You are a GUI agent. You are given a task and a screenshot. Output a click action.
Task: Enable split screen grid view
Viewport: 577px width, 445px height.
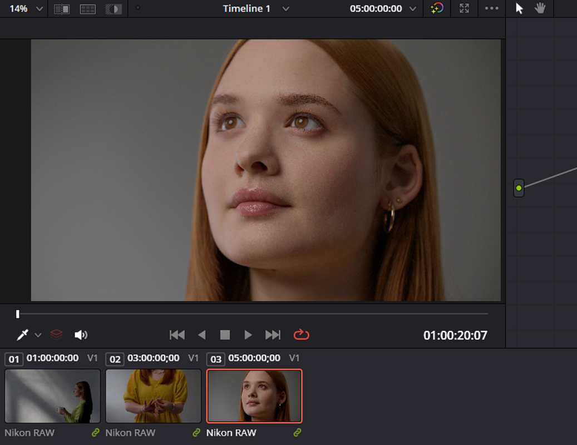[x=87, y=9]
